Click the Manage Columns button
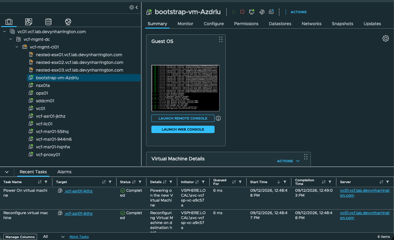 tap(20, 237)
